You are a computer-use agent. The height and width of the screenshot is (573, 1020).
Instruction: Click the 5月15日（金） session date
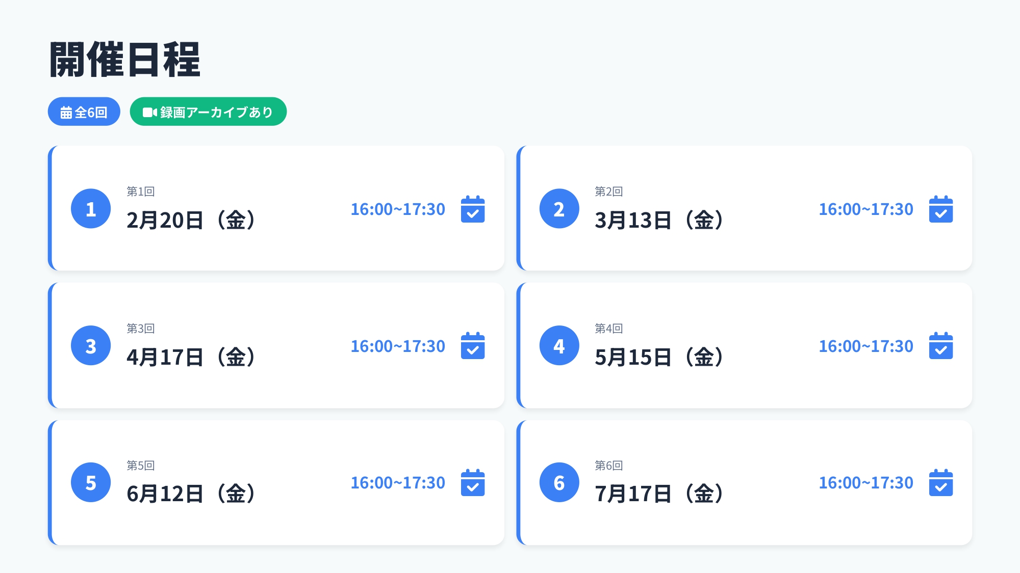tap(659, 357)
